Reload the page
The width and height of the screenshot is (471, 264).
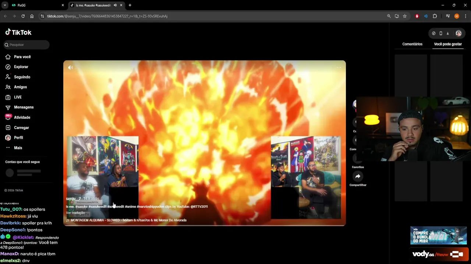pos(23,16)
